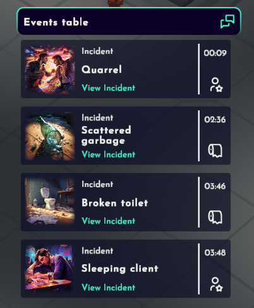
Task: Select the Quarrel fight thumbnail image
Action: (x=50, y=69)
